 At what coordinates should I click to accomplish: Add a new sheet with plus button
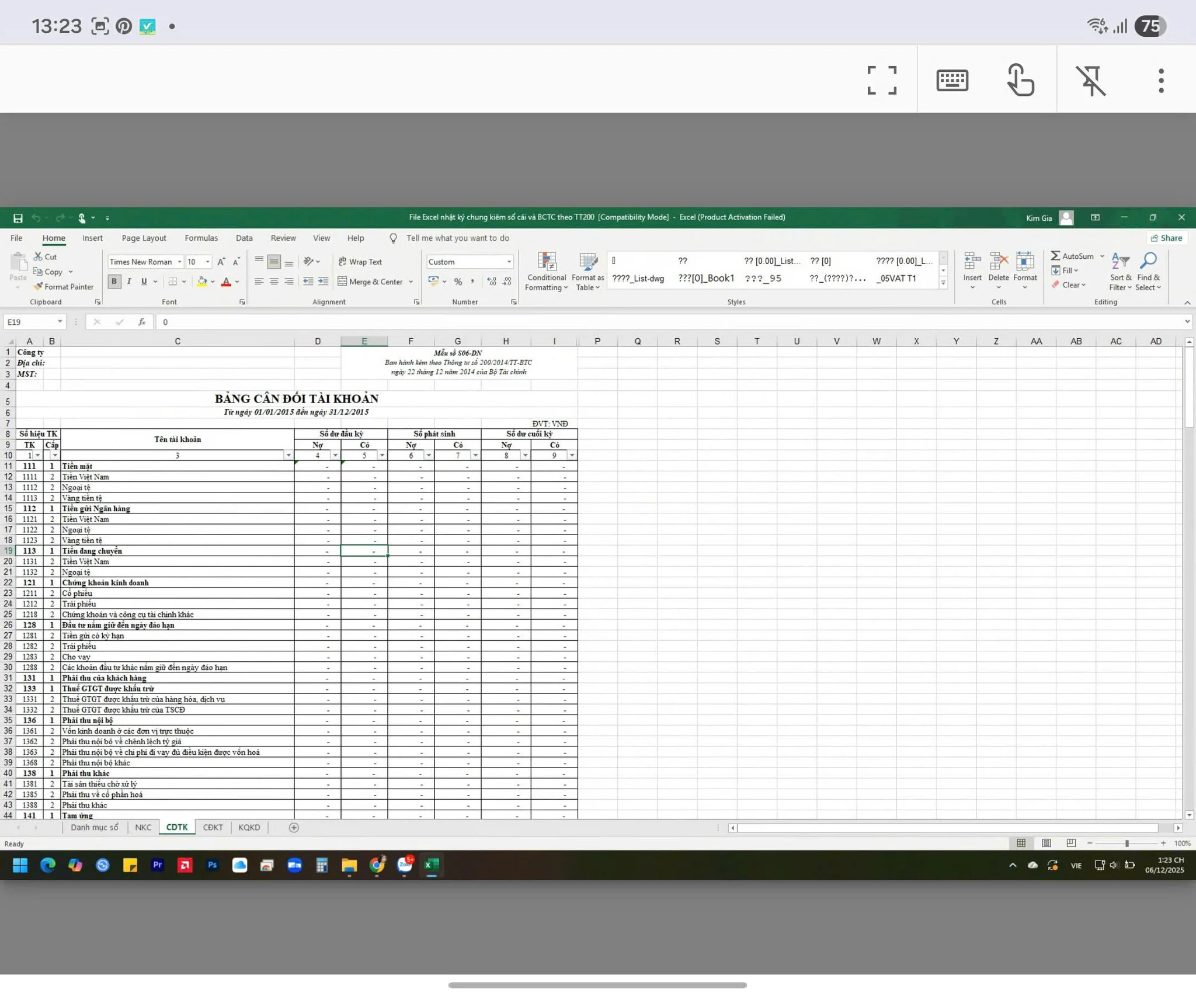click(x=294, y=827)
